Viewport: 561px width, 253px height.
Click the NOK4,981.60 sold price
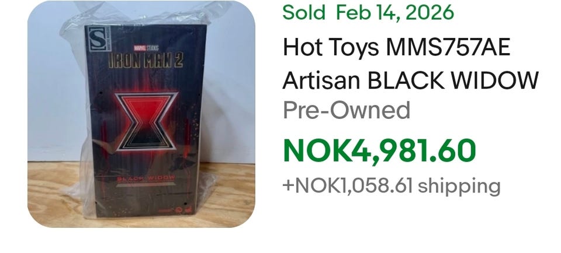(379, 149)
